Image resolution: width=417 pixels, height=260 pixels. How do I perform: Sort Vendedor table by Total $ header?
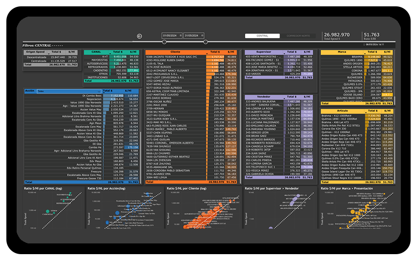292,97
